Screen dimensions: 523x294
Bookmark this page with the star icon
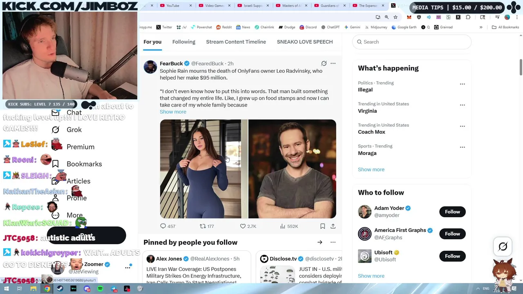(x=395, y=17)
